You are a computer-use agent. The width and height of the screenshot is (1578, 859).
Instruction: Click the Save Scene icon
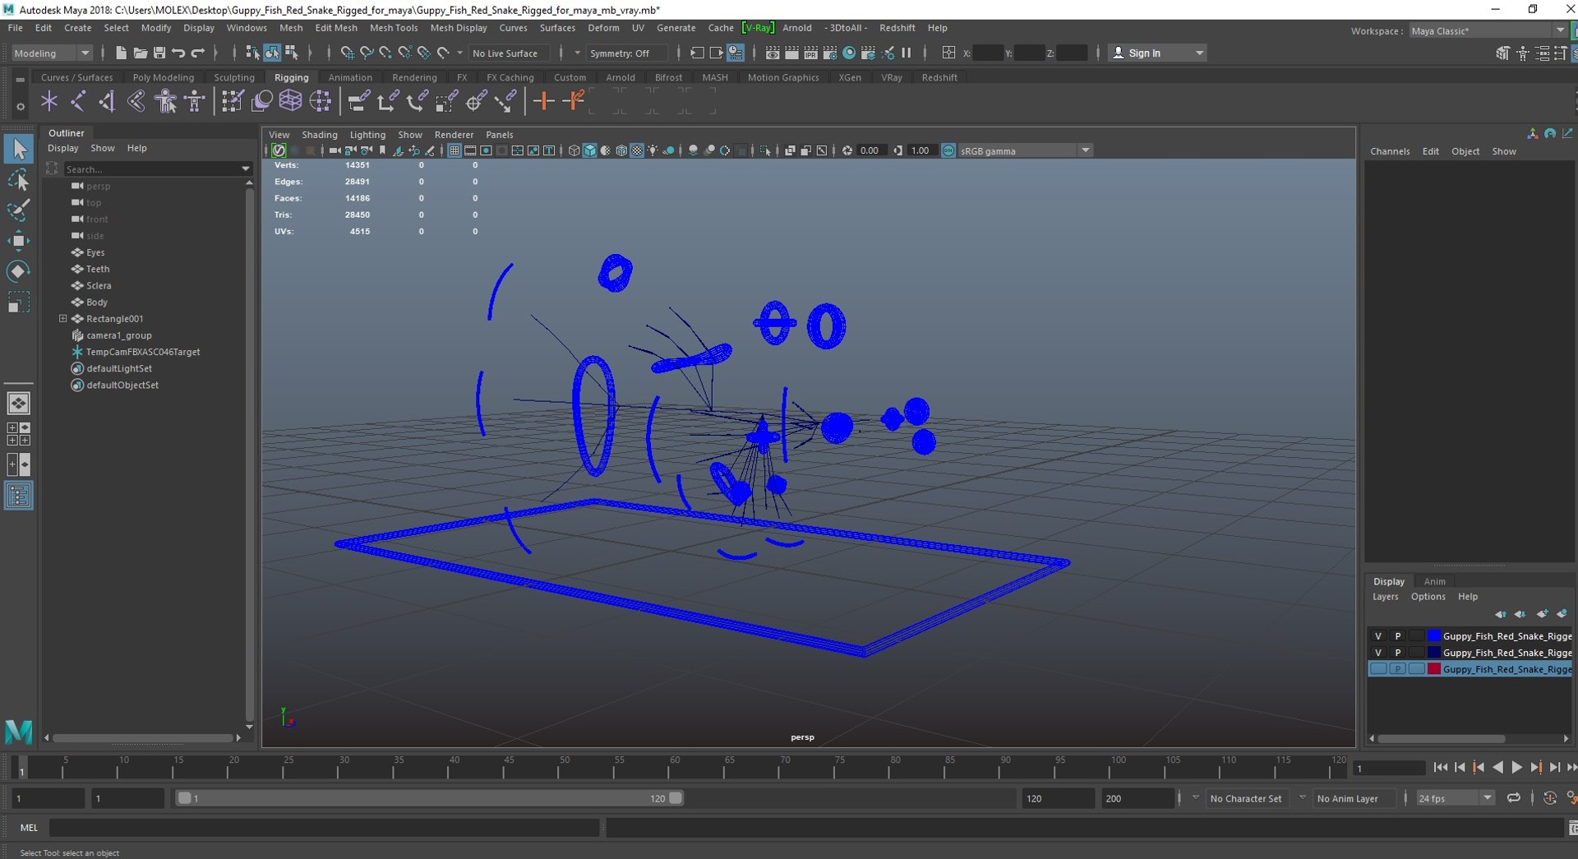(159, 53)
